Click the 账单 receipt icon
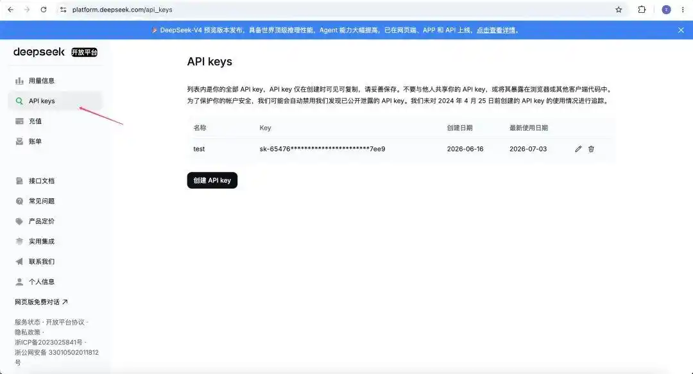This screenshot has height=374, width=693. click(19, 142)
